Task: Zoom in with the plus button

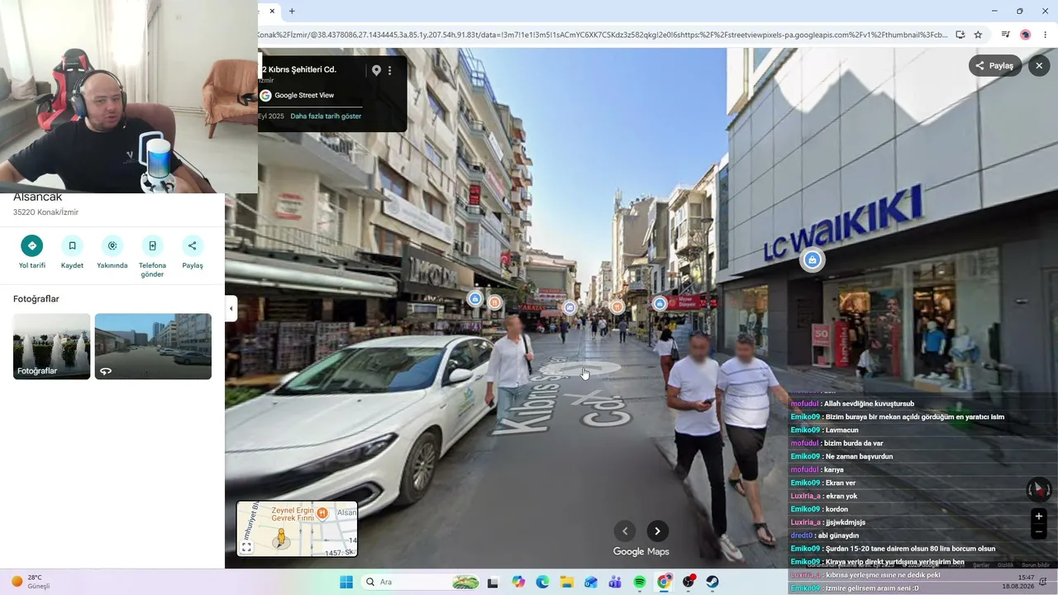Action: pyautogui.click(x=1039, y=516)
